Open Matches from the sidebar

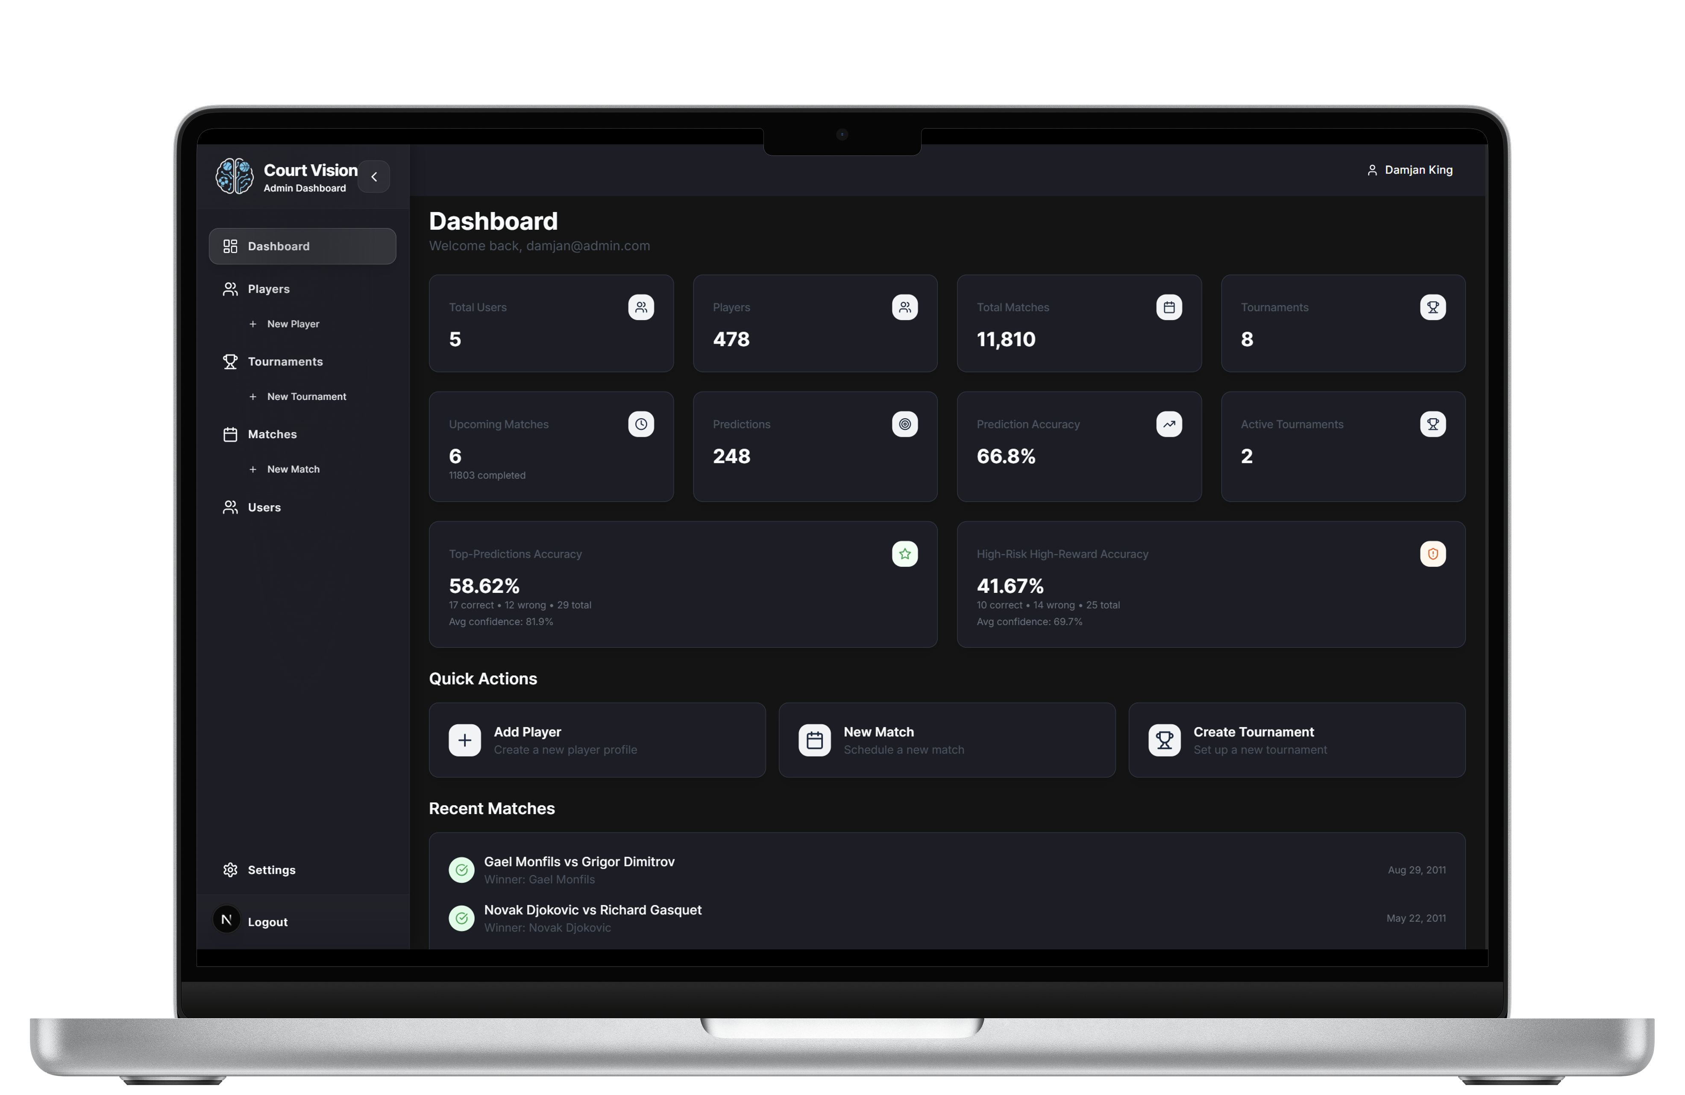272,435
